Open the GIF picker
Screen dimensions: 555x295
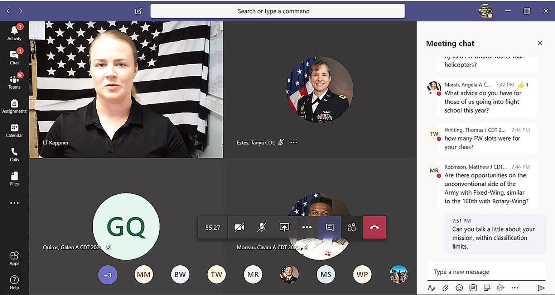click(473, 288)
